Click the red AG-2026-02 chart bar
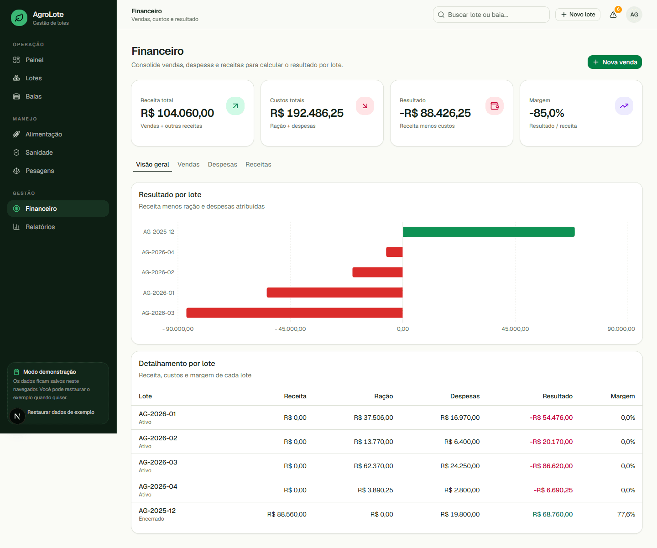This screenshot has height=548, width=657. 377,272
